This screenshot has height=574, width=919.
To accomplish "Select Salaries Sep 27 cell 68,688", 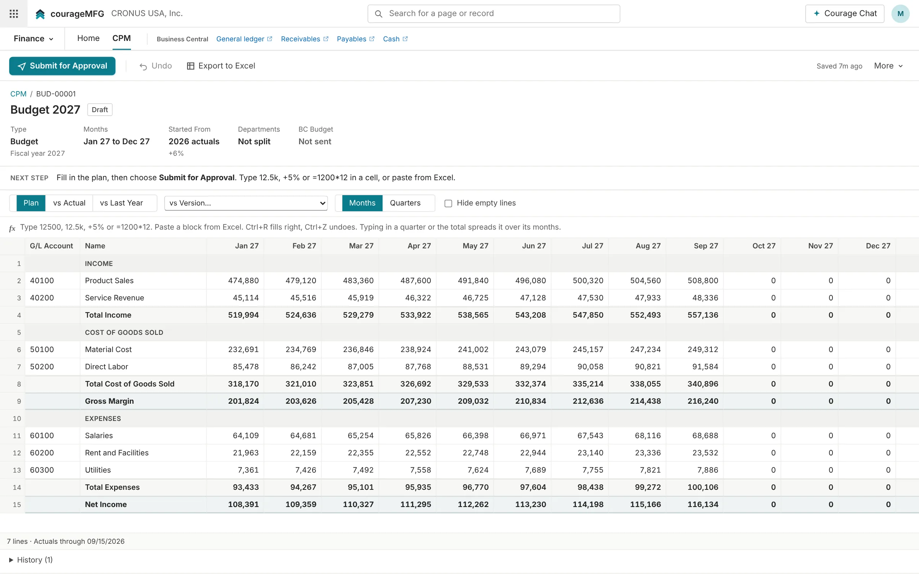I will [695, 435].
